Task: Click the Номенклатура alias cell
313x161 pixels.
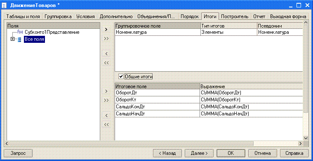Action: (x=280, y=32)
